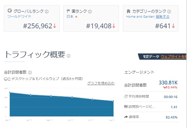The image size is (187, 128).
Task: Click the house icon in the category rank card
Action: 129,11
